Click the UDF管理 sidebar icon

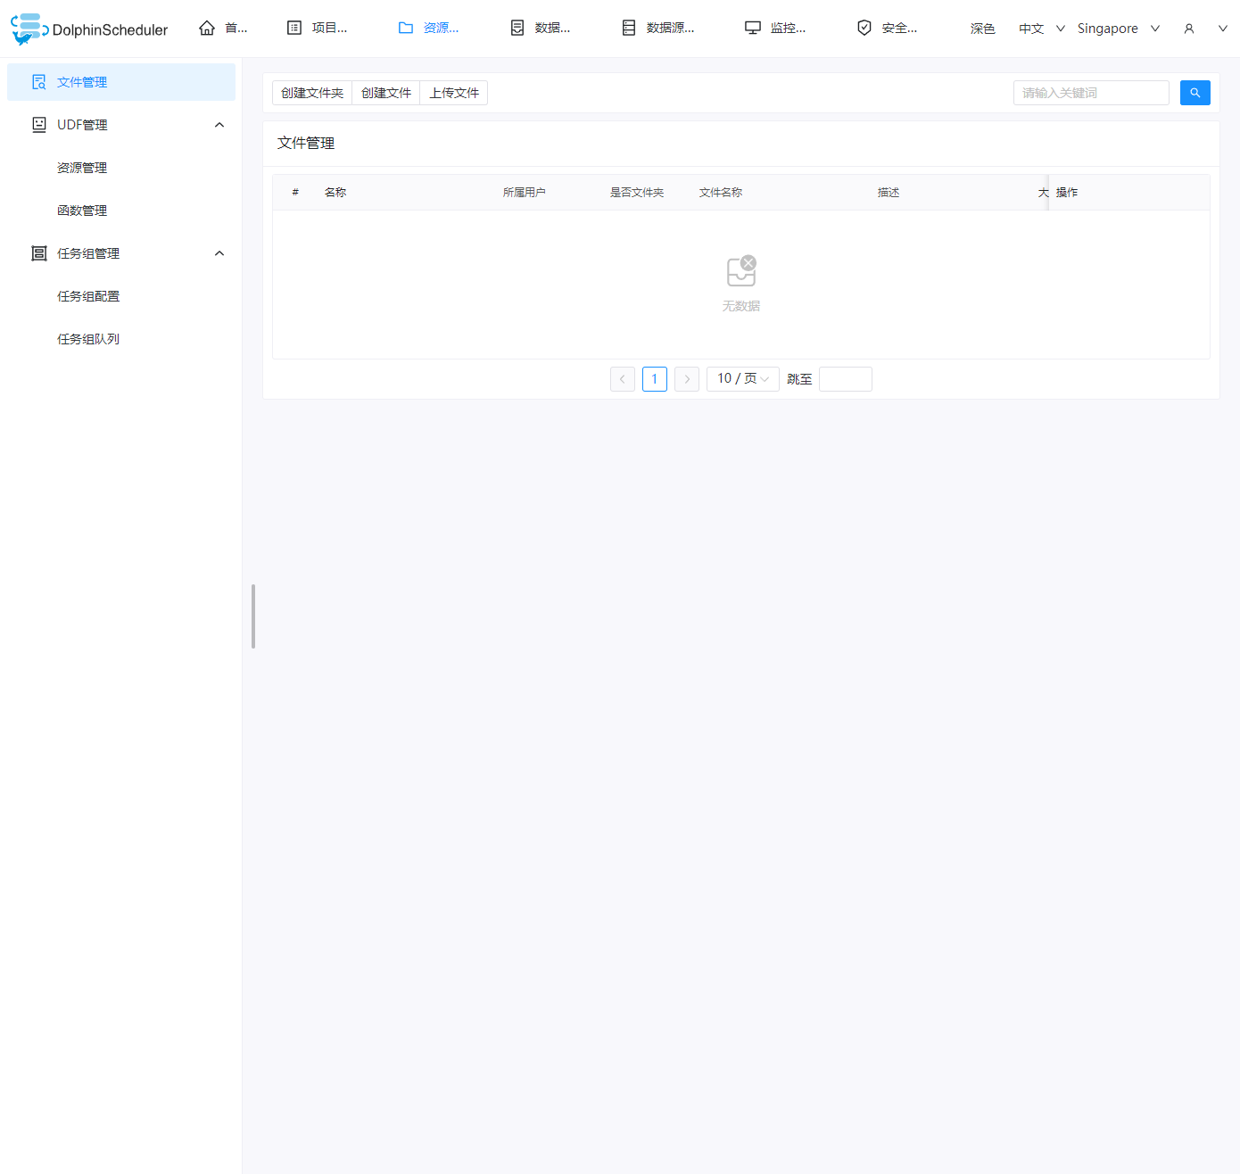click(39, 125)
